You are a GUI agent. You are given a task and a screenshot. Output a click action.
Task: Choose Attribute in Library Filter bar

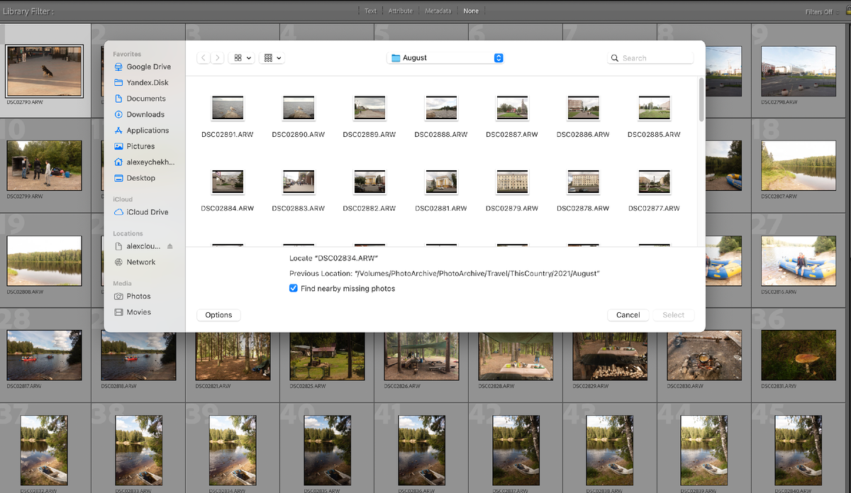[x=401, y=11]
